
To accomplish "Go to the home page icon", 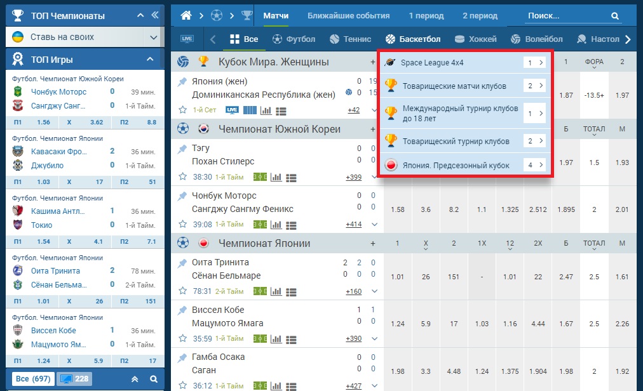I will [x=186, y=16].
